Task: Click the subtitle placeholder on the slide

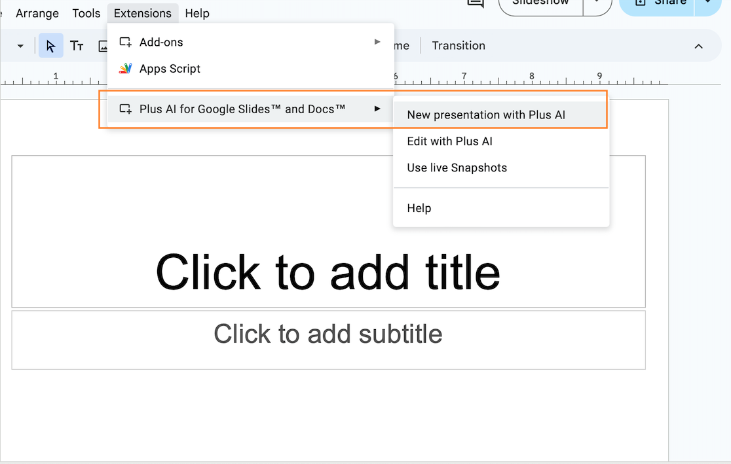Action: pyautogui.click(x=328, y=340)
